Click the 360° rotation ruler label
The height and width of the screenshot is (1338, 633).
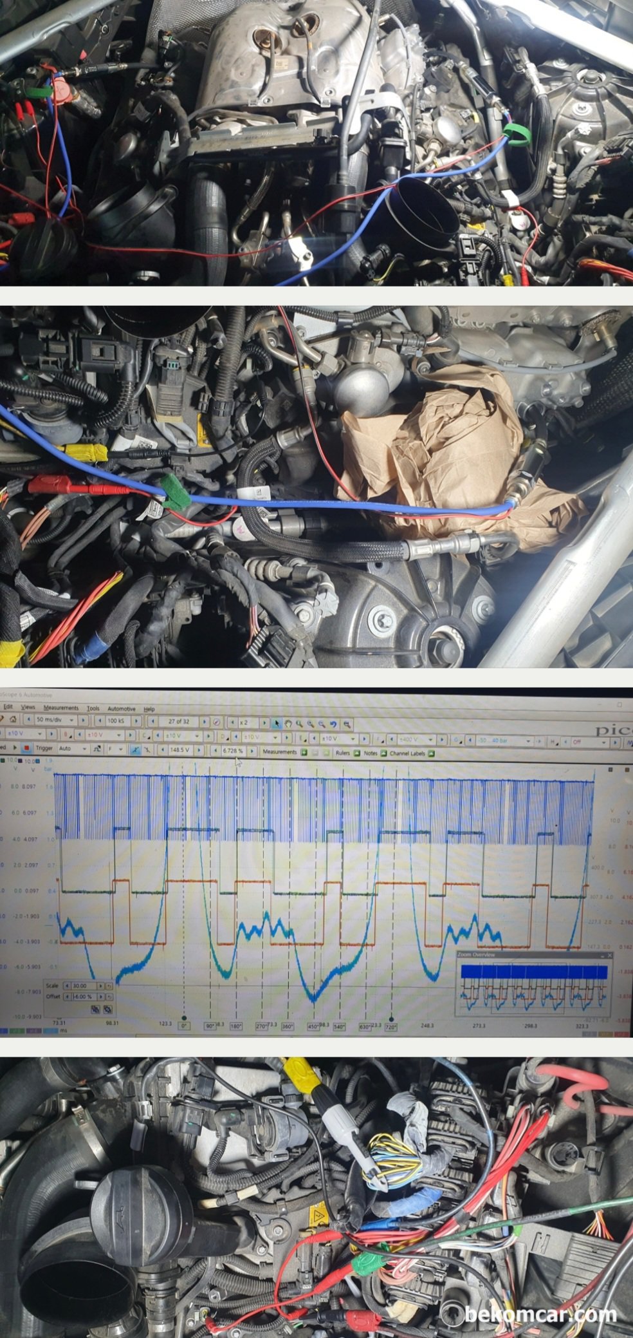tap(287, 1026)
